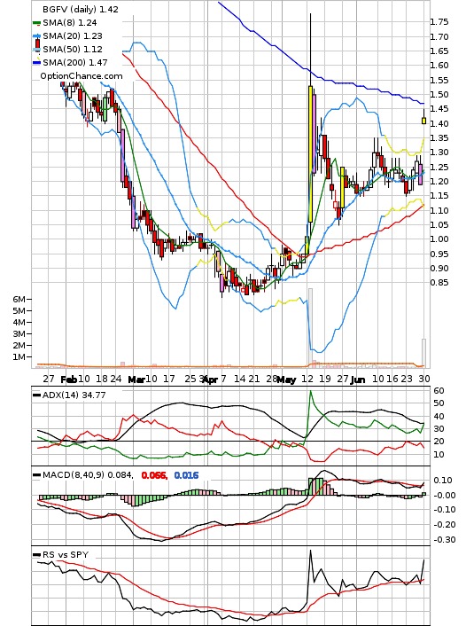Screen dimensions: 466x626
Task: Click the 18 date label in February
Action: pos(102,379)
